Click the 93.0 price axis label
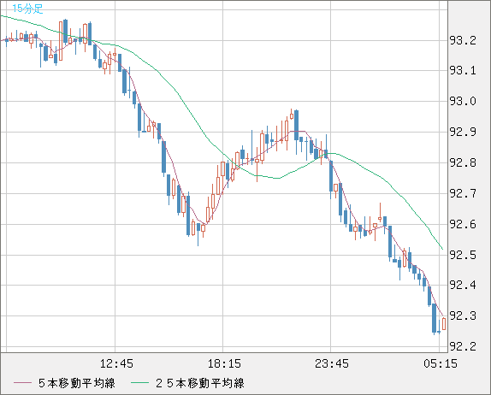Viewport: 491px width, 395px height. [x=463, y=102]
